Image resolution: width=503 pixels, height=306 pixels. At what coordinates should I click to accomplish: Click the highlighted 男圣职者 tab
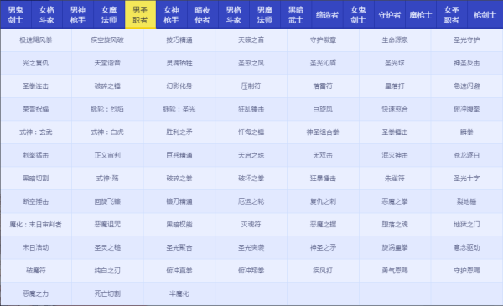click(x=140, y=15)
